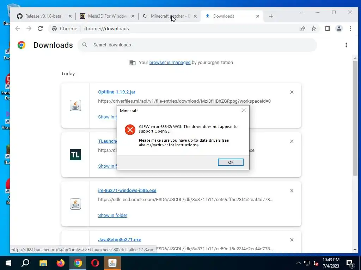The height and width of the screenshot is (270, 361).
Task: Open jre-8u371-windows-i586.exe link
Action: click(127, 191)
